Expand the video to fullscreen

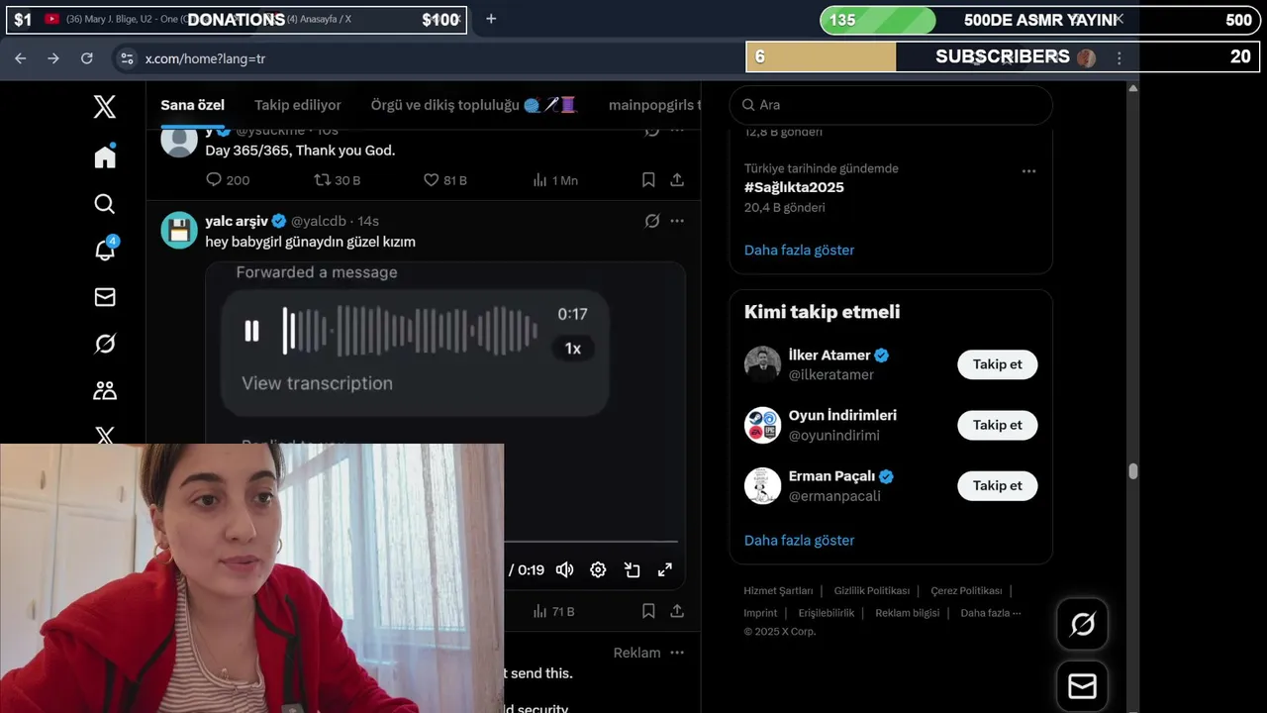[665, 569]
